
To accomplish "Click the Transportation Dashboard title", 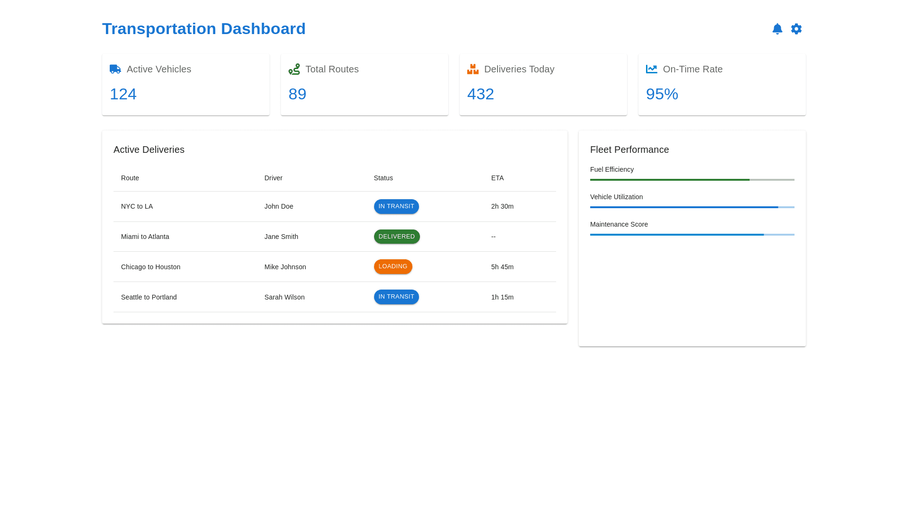I will 204,29.
